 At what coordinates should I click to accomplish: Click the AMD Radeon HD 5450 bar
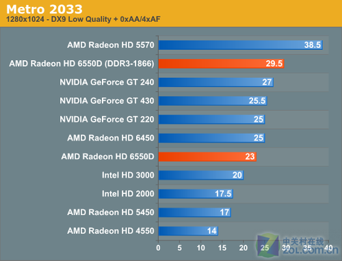point(195,212)
